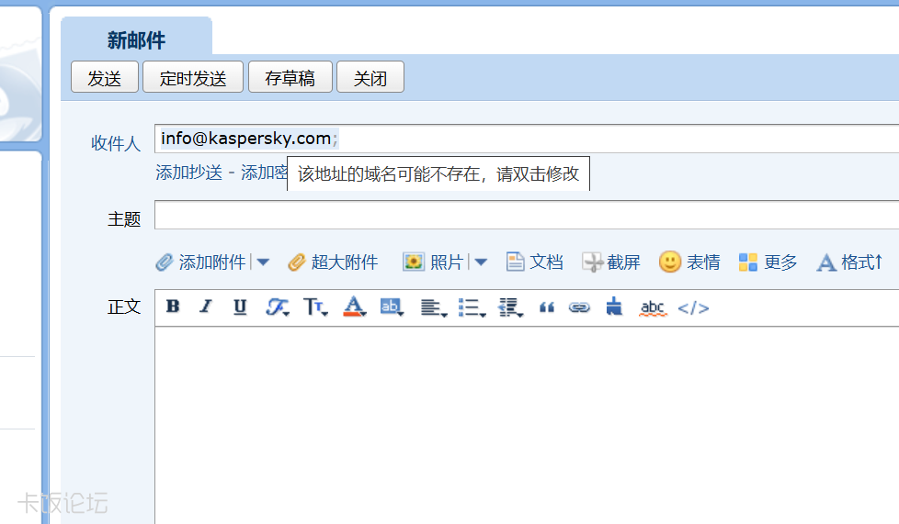The image size is (899, 524).
Task: Send the email with 发送 button
Action: click(105, 77)
